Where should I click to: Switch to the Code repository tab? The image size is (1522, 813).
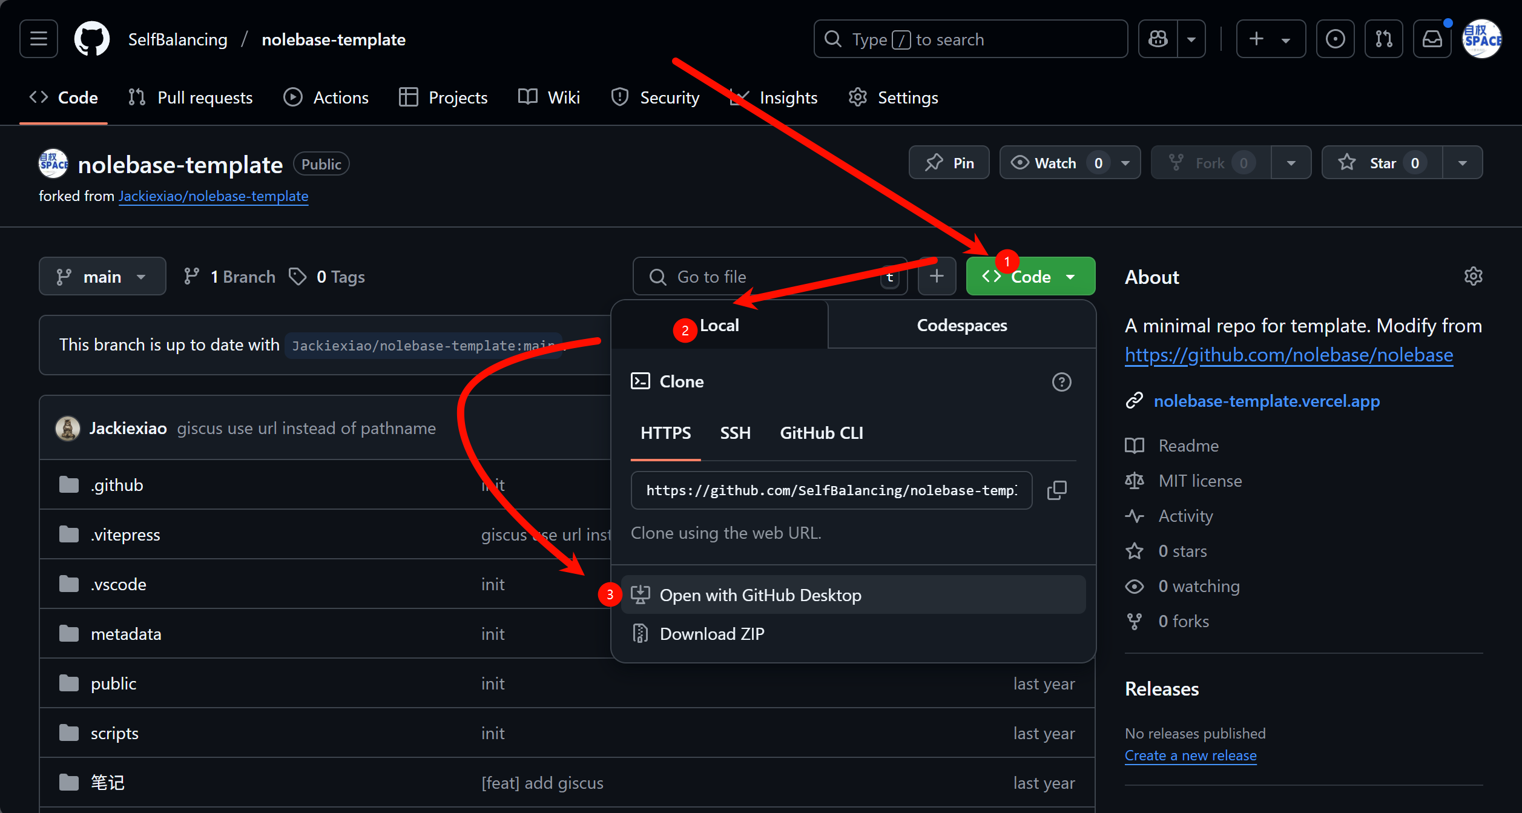coord(64,97)
